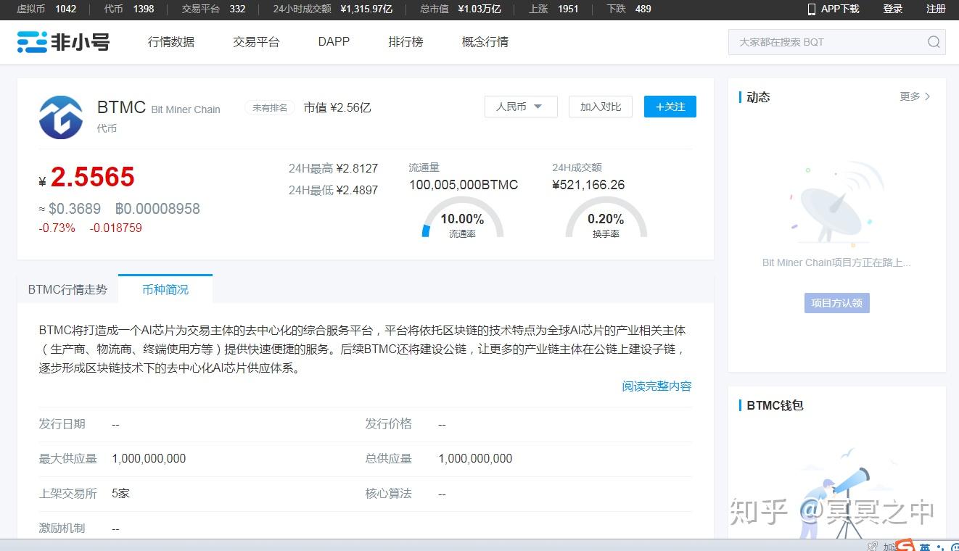Switch to the BTMC行情走势 tab
This screenshot has width=959, height=551.
(x=67, y=289)
